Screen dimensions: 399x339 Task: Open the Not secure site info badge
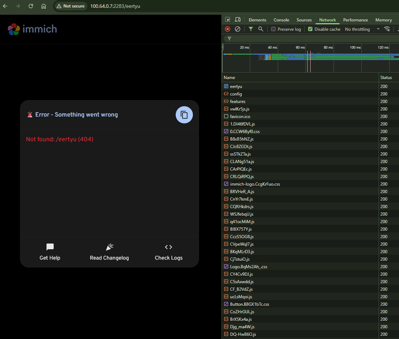pos(70,6)
